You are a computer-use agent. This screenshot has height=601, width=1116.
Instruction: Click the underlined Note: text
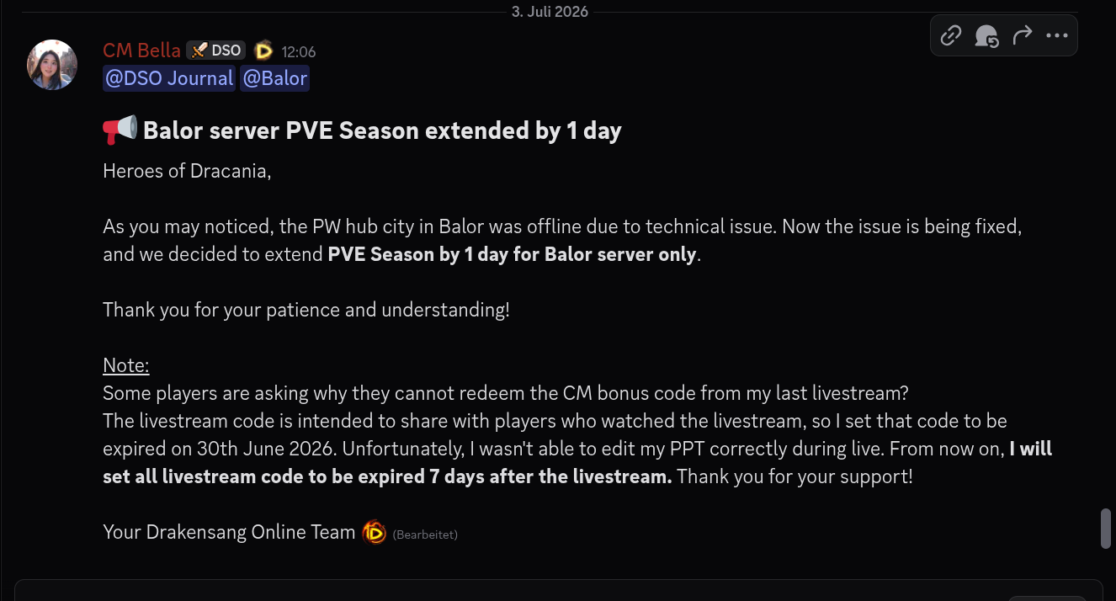126,365
